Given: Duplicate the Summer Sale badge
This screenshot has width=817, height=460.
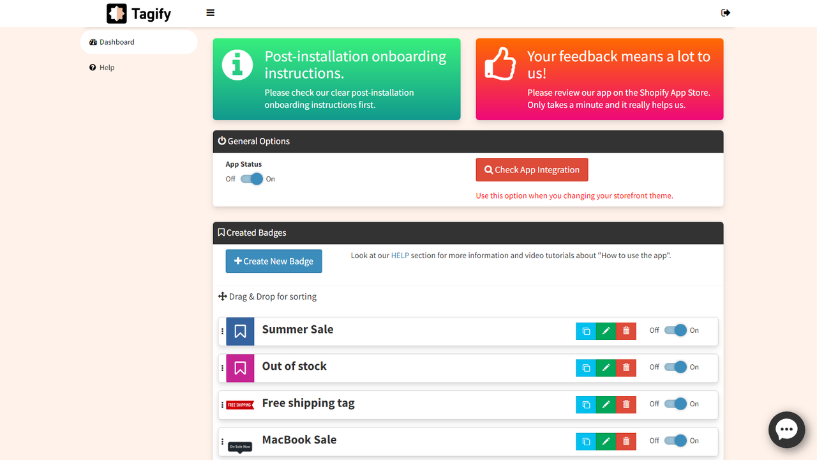Looking at the screenshot, I should (585, 331).
